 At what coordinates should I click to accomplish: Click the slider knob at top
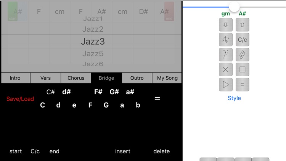point(234,6)
